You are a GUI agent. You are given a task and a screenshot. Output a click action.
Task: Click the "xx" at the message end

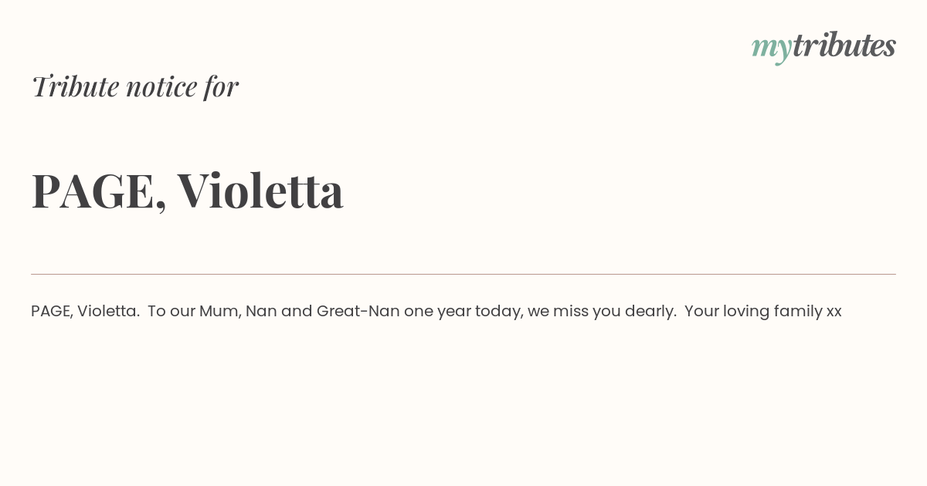834,312
